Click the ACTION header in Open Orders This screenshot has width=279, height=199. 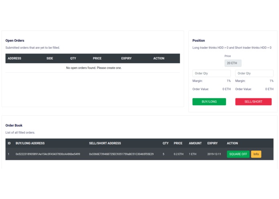[159, 58]
